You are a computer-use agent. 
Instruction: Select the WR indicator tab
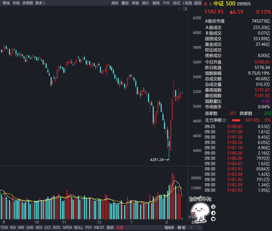pos(21,227)
